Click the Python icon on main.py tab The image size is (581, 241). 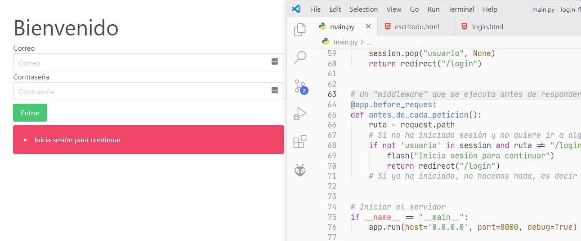click(x=322, y=26)
